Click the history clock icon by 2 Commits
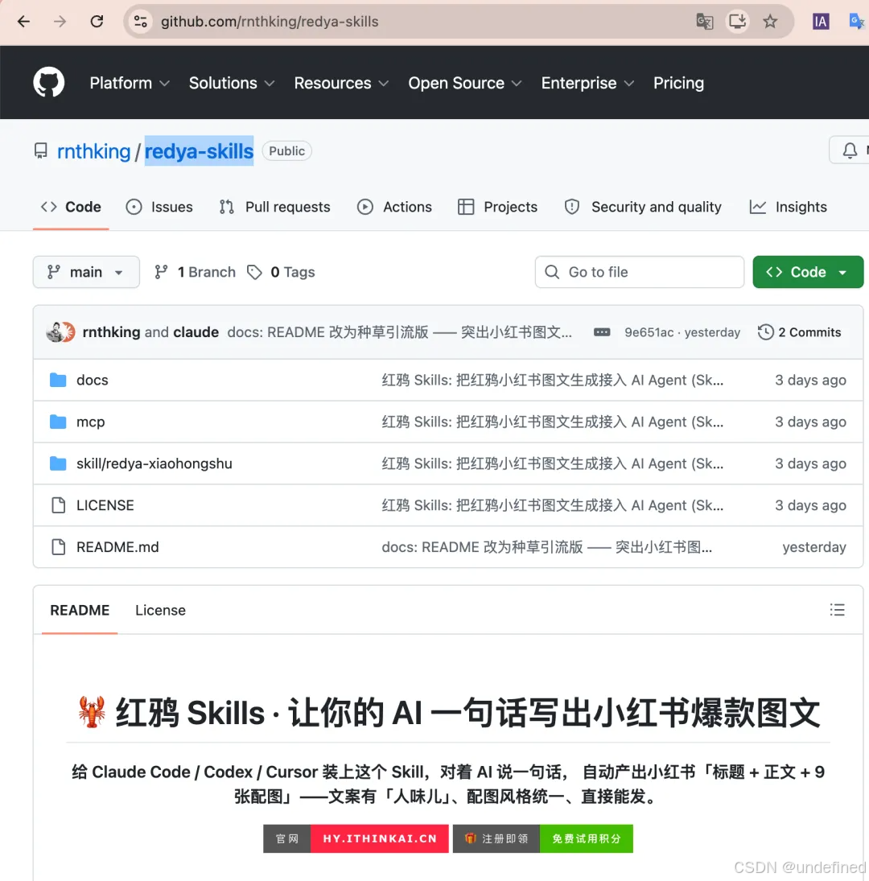The height and width of the screenshot is (881, 869). (x=766, y=332)
